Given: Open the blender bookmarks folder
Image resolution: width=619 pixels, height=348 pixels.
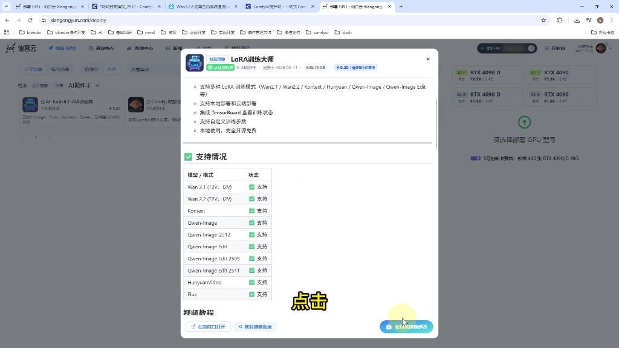Looking at the screenshot, I should (x=30, y=33).
